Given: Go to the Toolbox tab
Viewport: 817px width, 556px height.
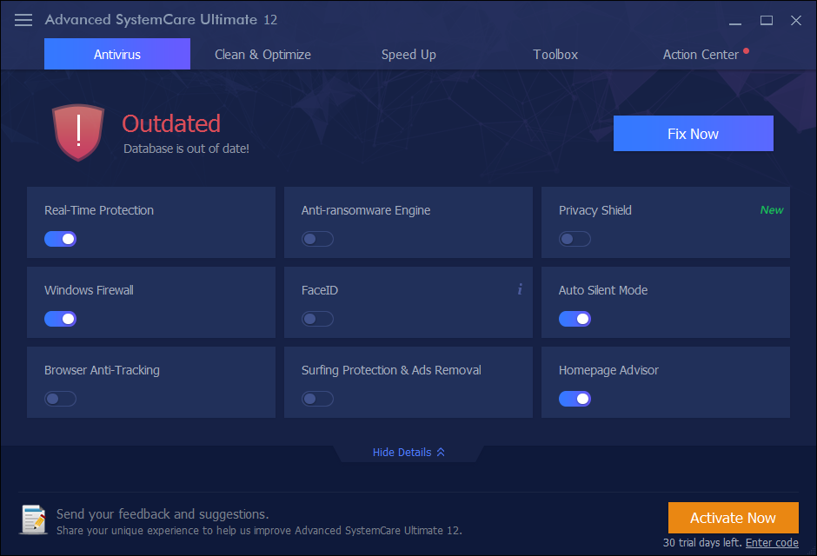Looking at the screenshot, I should [555, 55].
